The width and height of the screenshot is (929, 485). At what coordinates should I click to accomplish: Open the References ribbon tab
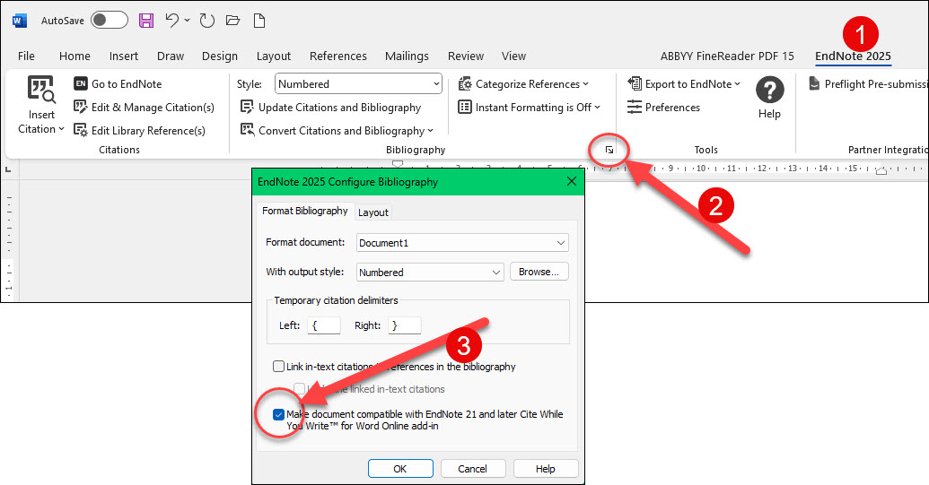click(338, 56)
